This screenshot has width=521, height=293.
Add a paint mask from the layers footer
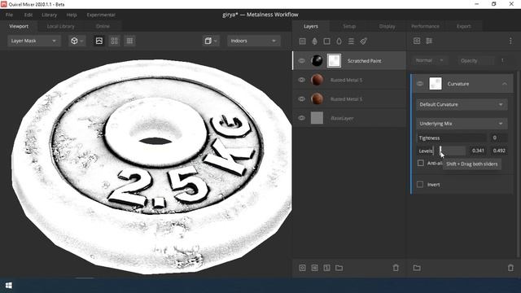302,268
